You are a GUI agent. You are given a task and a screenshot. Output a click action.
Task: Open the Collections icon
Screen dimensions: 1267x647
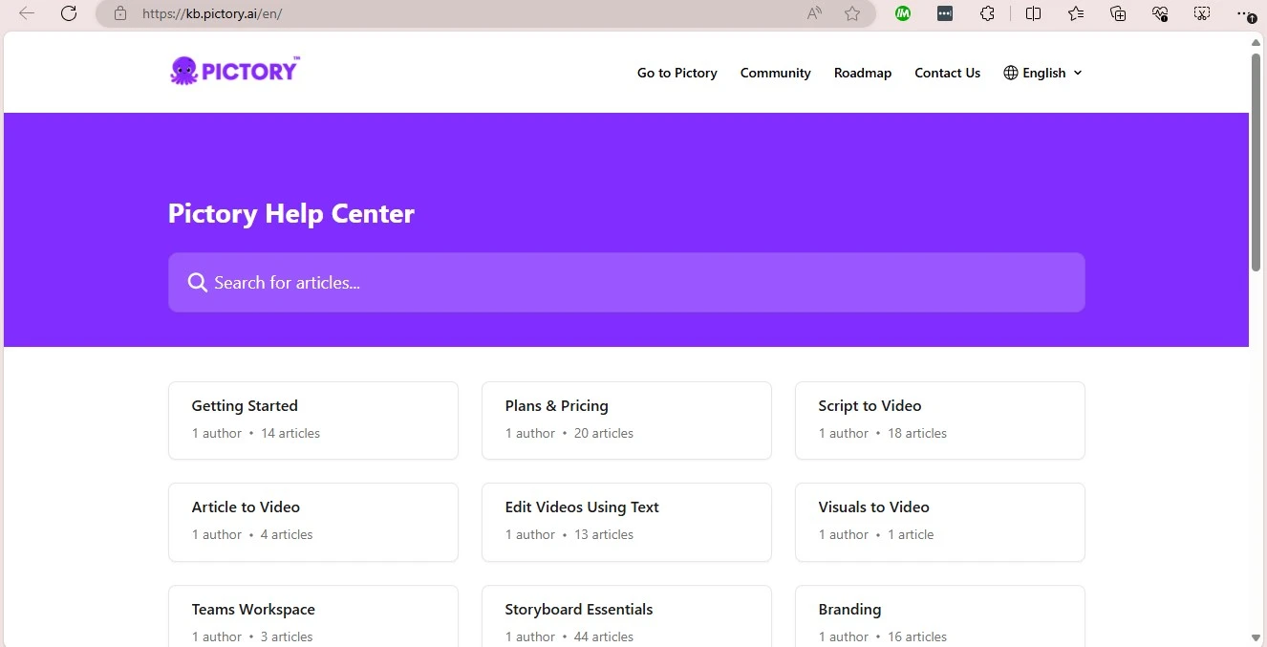[x=1118, y=13]
